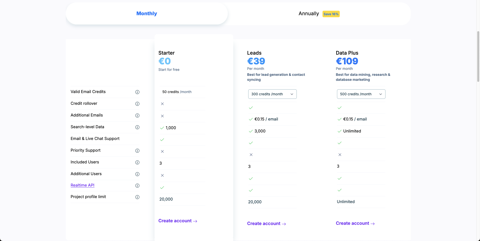Screen dimensions: 480x241
Task: Click Data Plus Unlimited profile limit
Action: pos(346,202)
